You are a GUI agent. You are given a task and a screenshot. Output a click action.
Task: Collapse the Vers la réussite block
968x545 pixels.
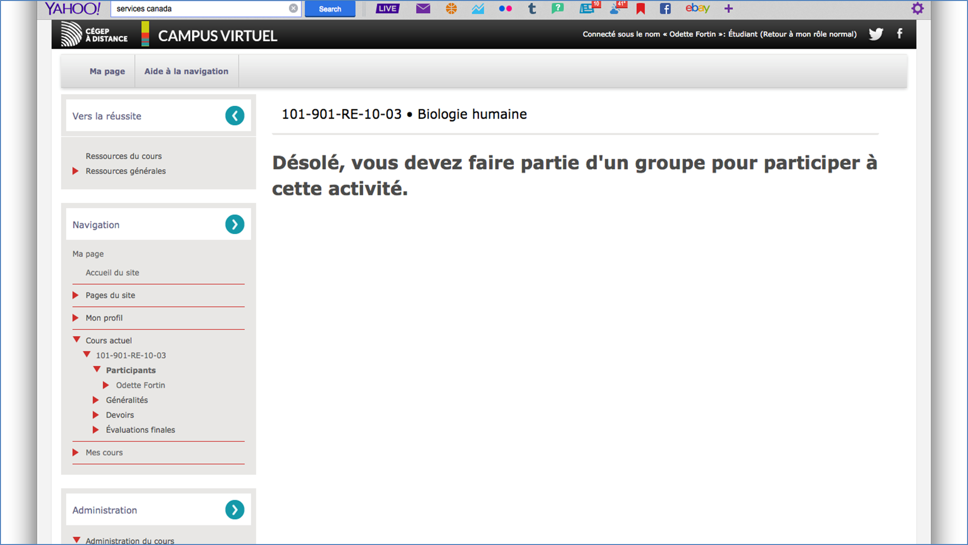coord(235,116)
